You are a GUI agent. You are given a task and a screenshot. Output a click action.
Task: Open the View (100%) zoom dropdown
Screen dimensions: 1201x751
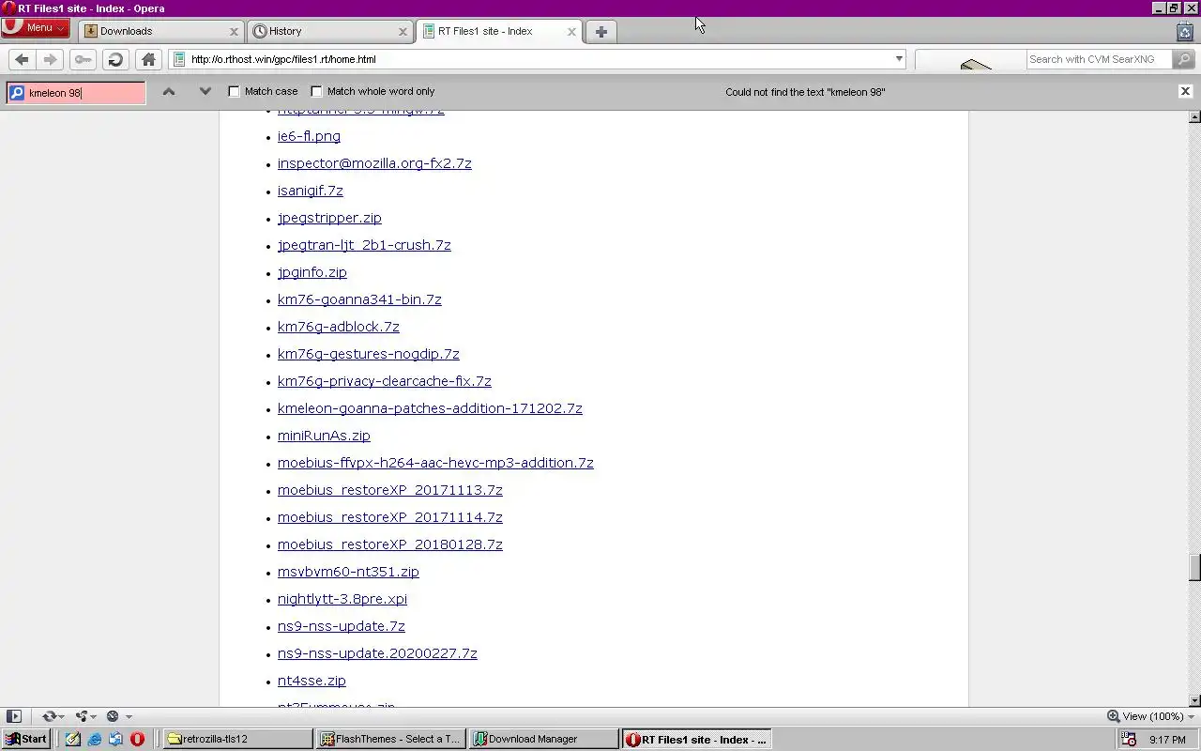[1150, 716]
